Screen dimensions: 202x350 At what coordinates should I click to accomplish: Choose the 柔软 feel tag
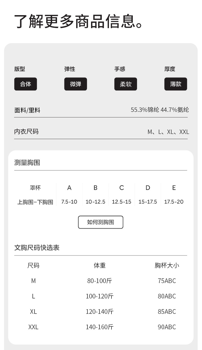coord(126,84)
